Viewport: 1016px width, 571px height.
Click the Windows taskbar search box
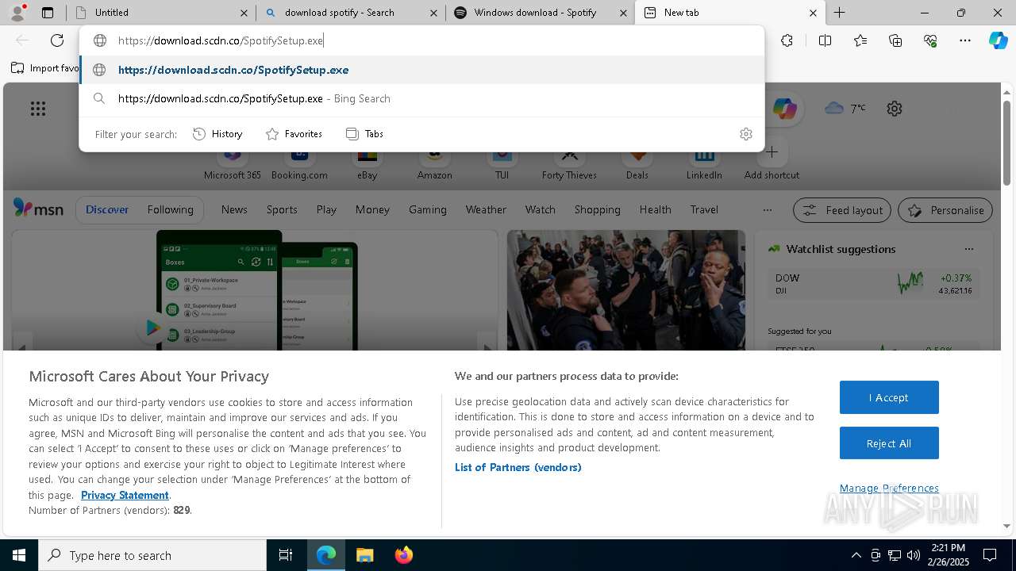(152, 555)
